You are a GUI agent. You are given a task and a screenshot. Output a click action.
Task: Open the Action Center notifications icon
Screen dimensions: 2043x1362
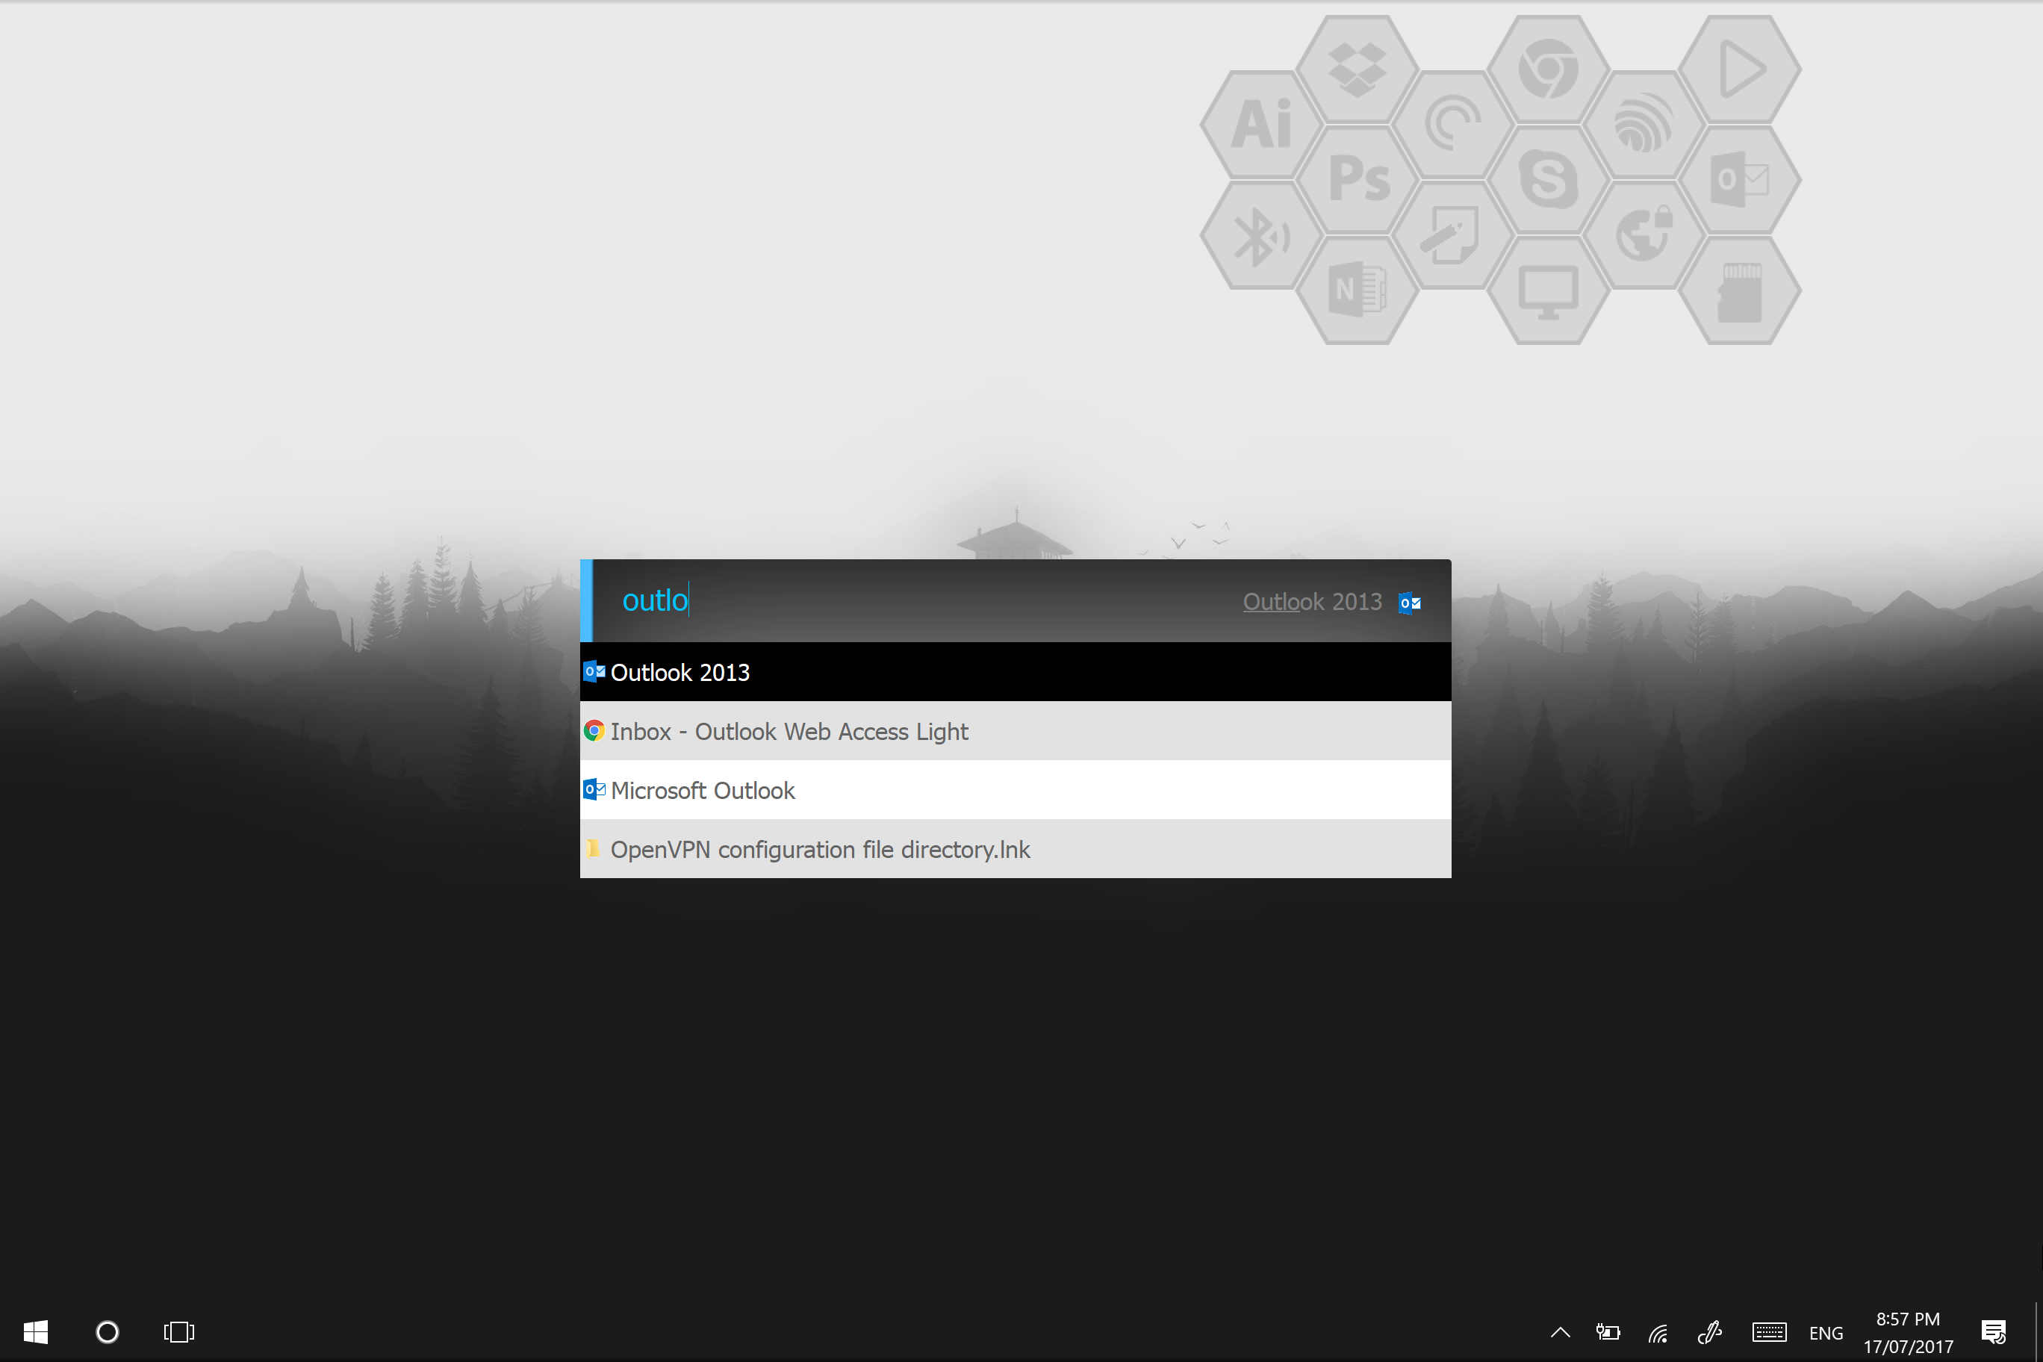tap(1994, 1332)
